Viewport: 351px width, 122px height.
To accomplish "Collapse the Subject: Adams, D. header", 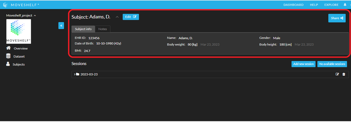I will pyautogui.click(x=117, y=17).
